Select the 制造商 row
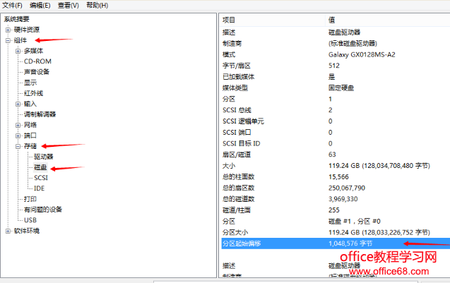450x283 pixels. 336,44
